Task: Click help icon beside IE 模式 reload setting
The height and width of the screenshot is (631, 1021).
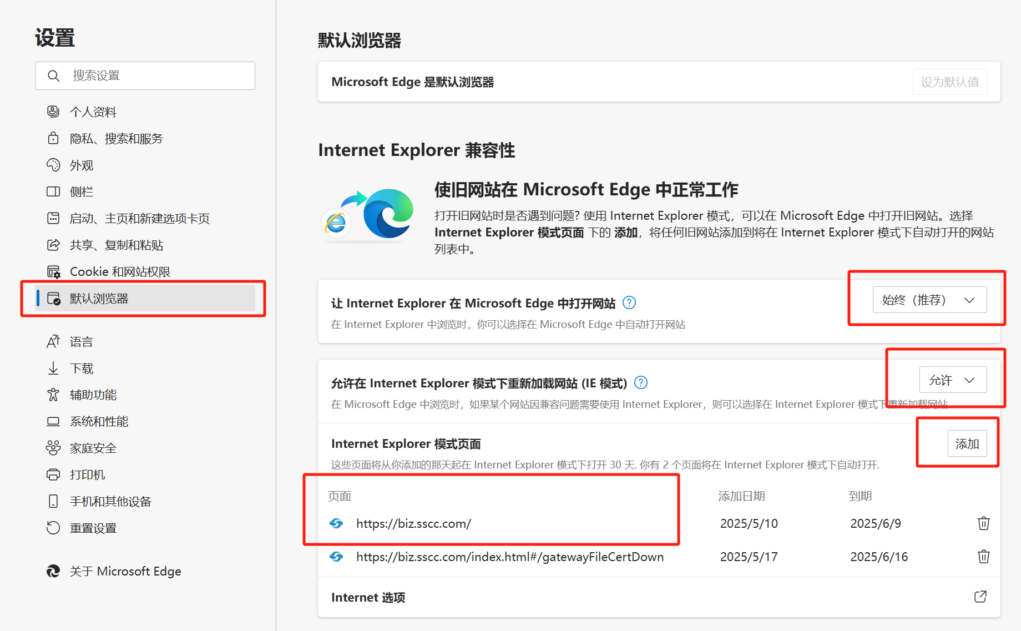Action: click(x=641, y=382)
